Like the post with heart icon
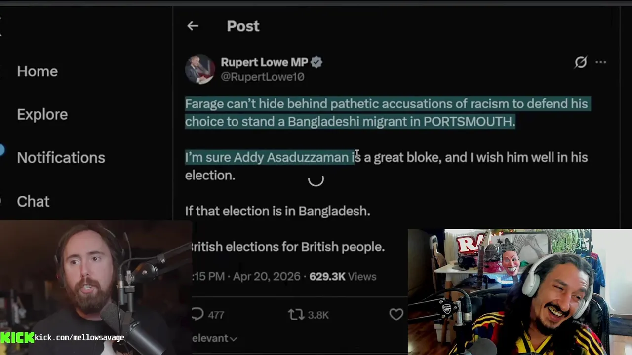The height and width of the screenshot is (355, 632). 396,314
